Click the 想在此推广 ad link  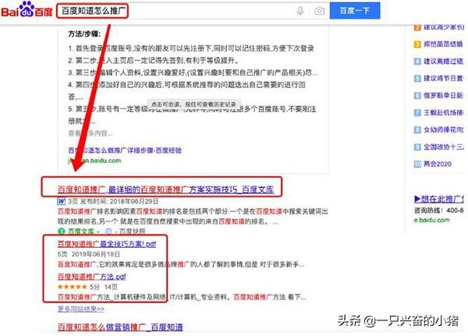[x=439, y=199]
